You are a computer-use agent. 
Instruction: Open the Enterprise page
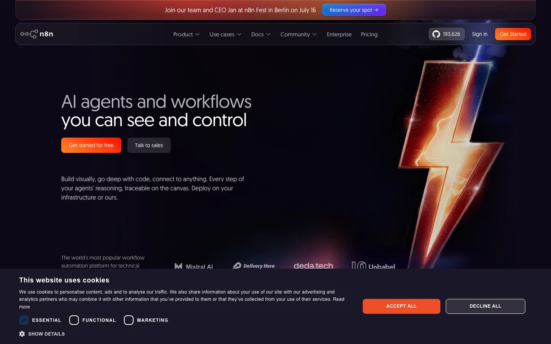pyautogui.click(x=339, y=34)
